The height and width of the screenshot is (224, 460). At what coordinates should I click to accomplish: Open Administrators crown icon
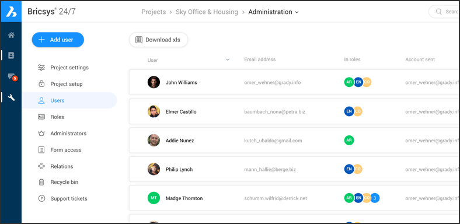[41, 134]
